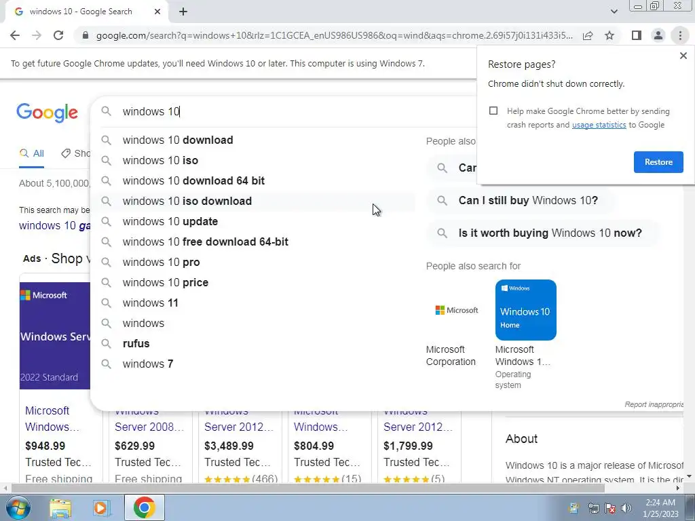695x521 pixels.
Task: Select suggestion windows 10 iso download
Action: pyautogui.click(x=252, y=201)
